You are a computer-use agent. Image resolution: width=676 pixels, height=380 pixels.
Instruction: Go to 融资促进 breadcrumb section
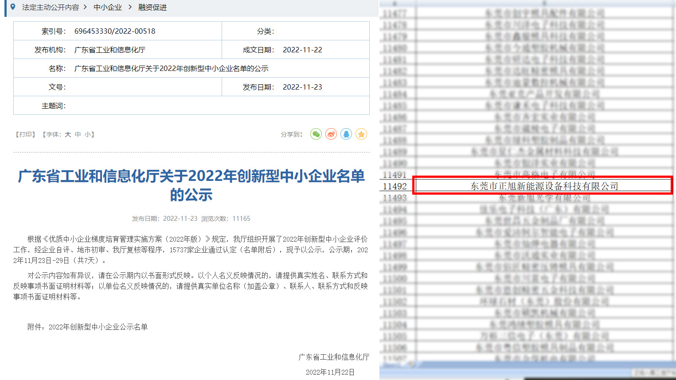pyautogui.click(x=152, y=8)
